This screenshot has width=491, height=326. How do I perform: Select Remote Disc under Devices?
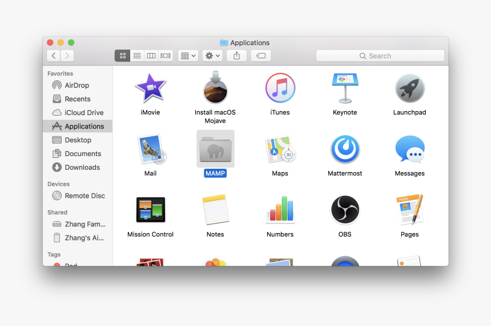coord(78,195)
